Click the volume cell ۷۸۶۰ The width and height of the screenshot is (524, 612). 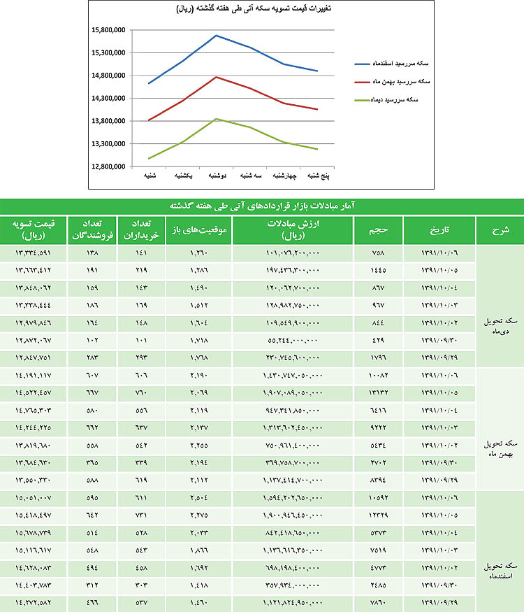click(378, 603)
